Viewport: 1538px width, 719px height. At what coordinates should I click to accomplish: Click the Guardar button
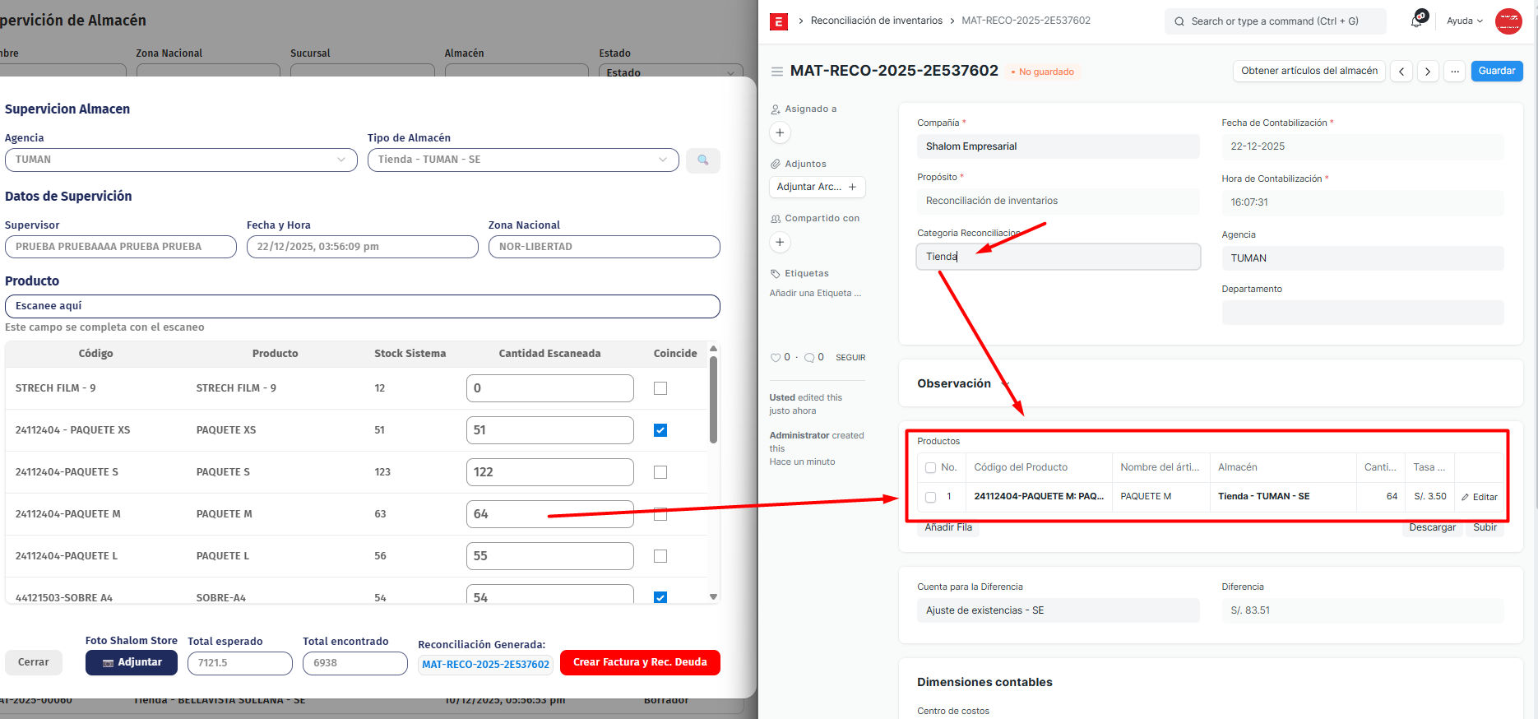point(1496,71)
